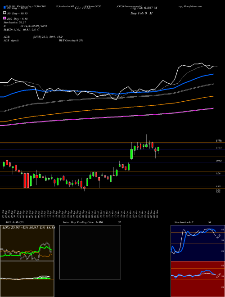Click the blue 20 Day legend swatch
Image resolution: width=225 pixels, height=297 pixels.
pos(4,8)
